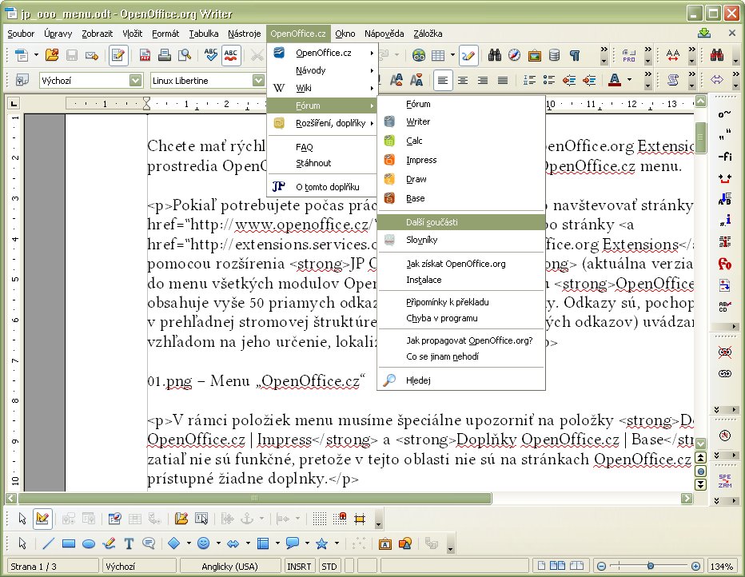Select the Rectangle drawing tool

click(x=69, y=543)
